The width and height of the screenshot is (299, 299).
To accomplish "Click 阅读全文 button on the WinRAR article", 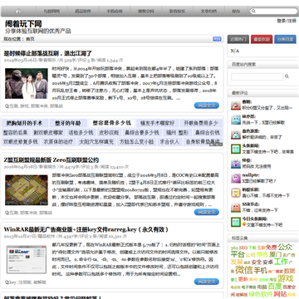I will (x=207, y=282).
